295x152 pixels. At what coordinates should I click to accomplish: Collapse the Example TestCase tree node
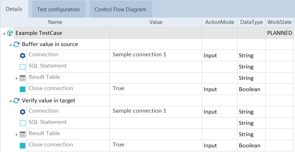coord(4,33)
